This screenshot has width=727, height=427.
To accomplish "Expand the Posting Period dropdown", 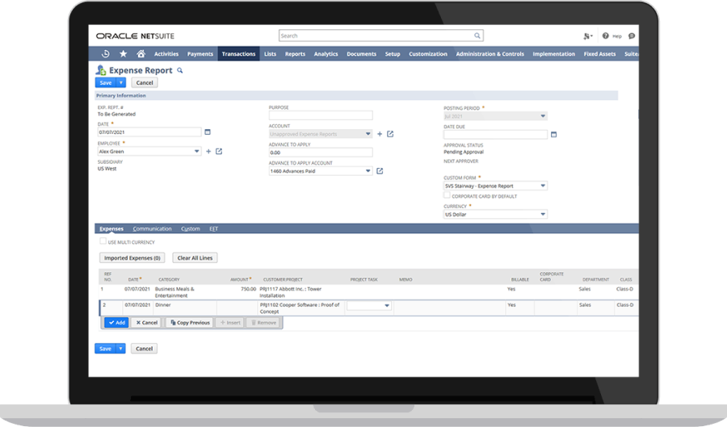I will 543,116.
